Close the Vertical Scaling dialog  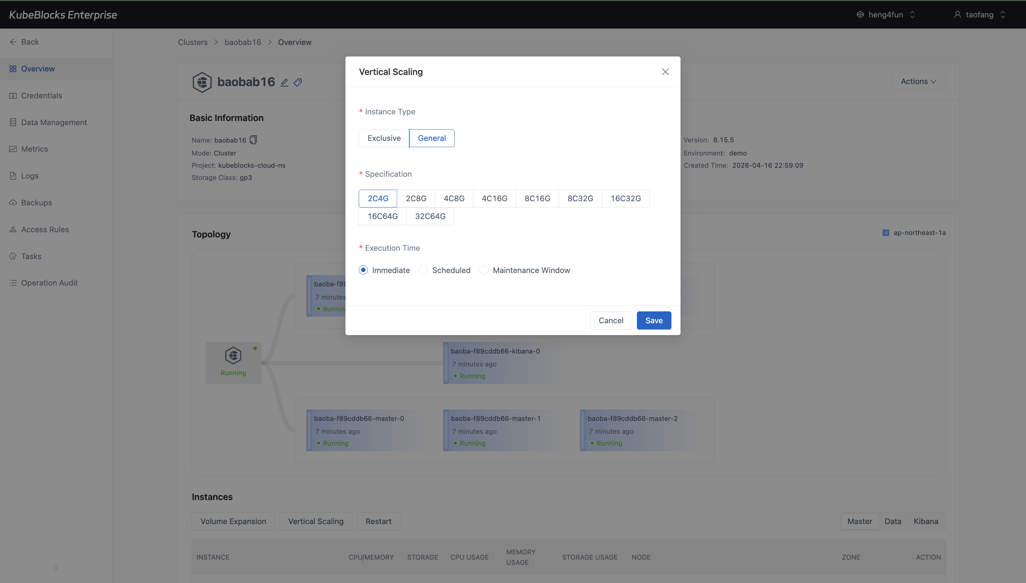pyautogui.click(x=665, y=72)
